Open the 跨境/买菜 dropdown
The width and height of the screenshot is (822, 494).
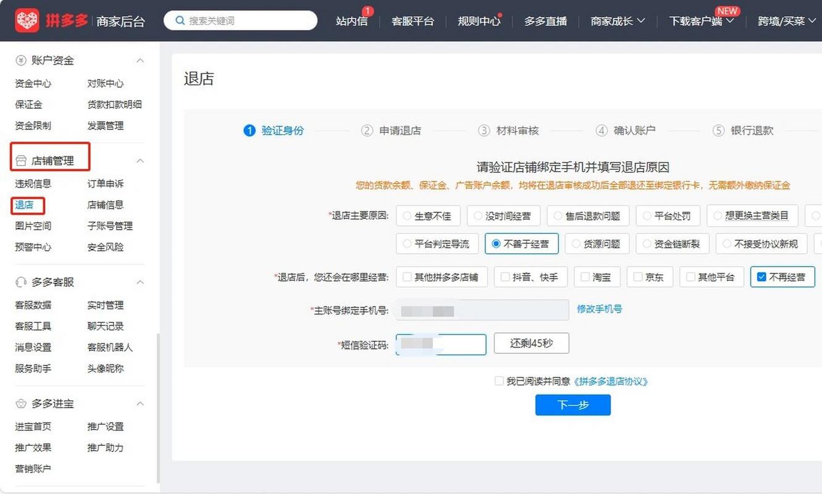[787, 20]
